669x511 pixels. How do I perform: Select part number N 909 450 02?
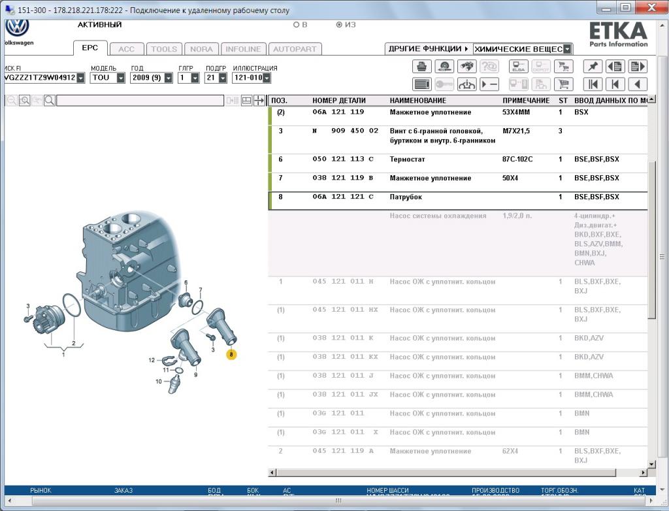pos(346,131)
